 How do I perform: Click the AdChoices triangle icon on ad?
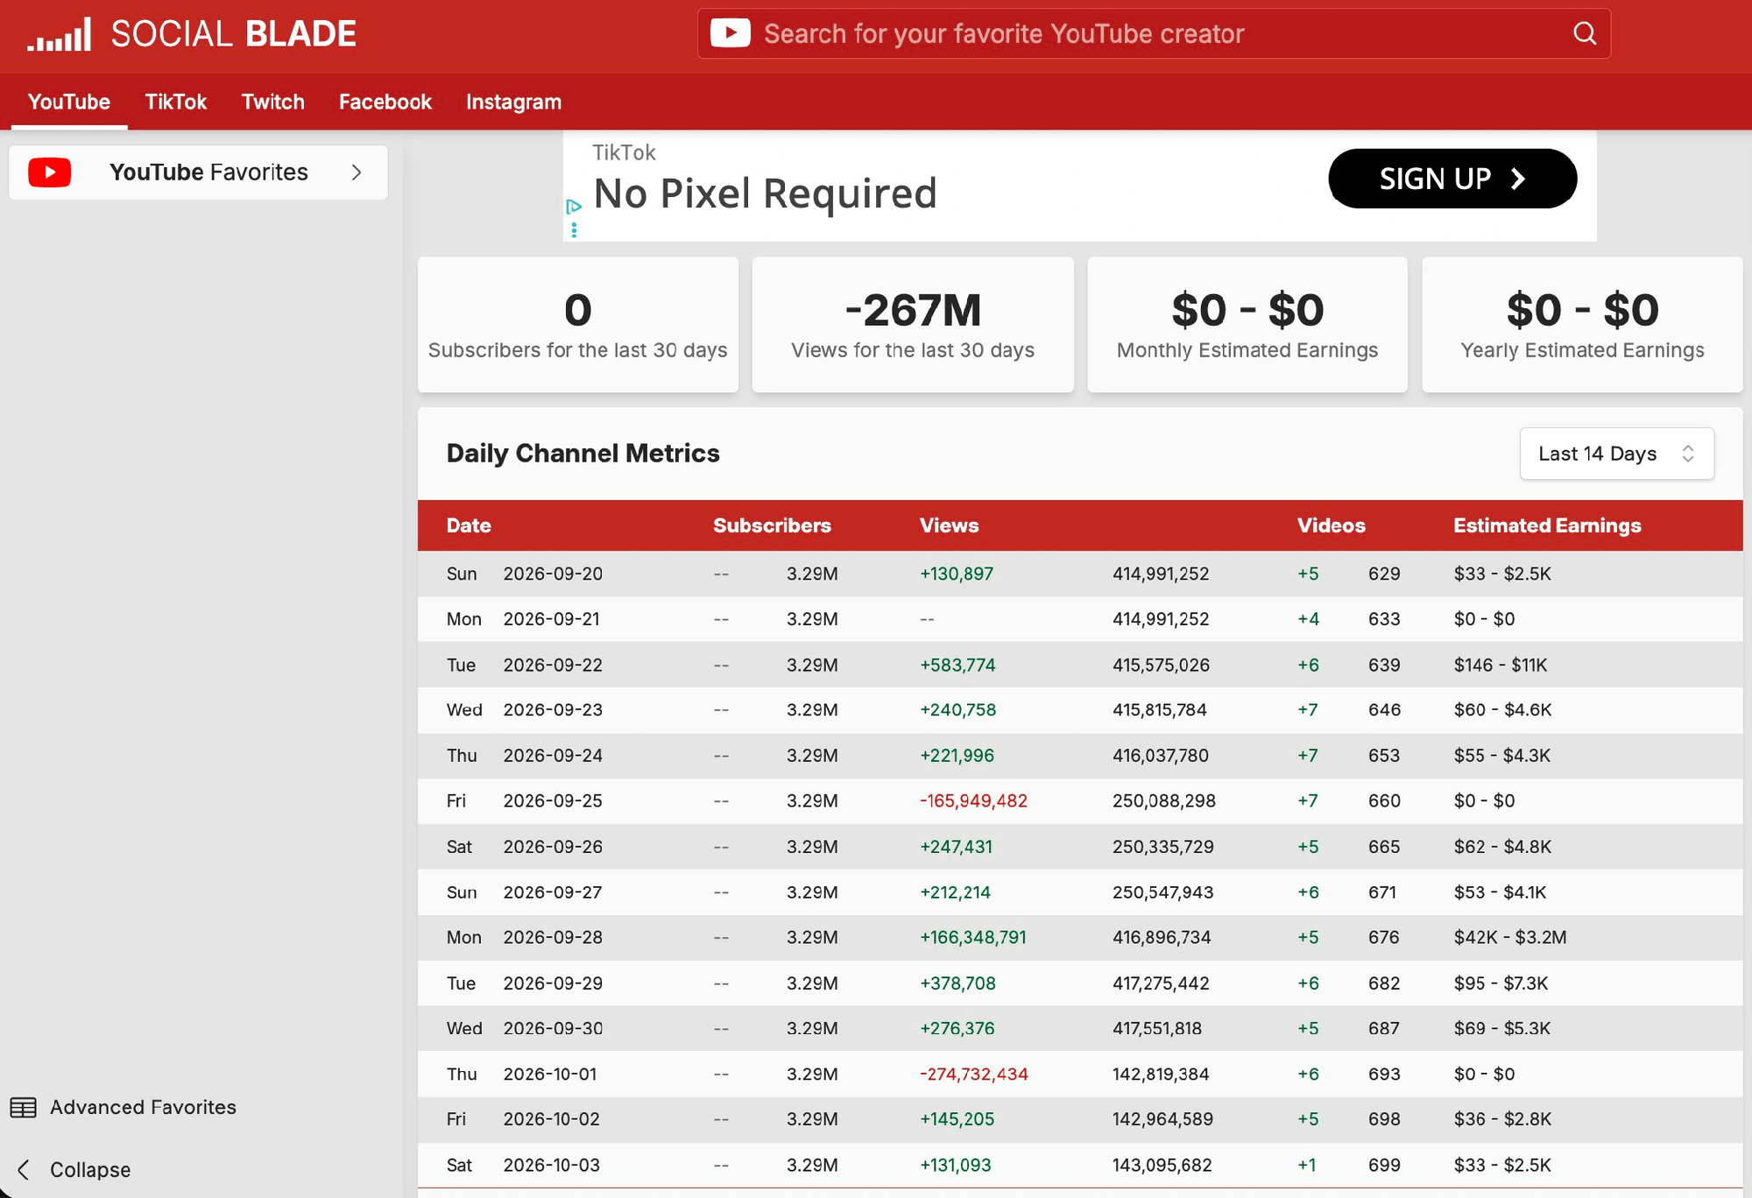574,207
